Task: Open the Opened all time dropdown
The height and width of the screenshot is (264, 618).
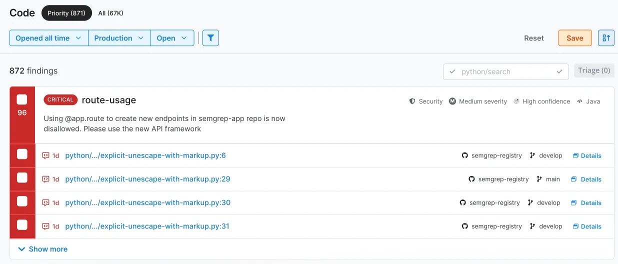Action: coord(49,38)
